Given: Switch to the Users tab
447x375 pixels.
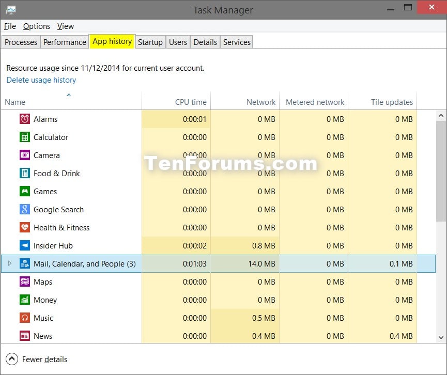Looking at the screenshot, I should click(178, 42).
